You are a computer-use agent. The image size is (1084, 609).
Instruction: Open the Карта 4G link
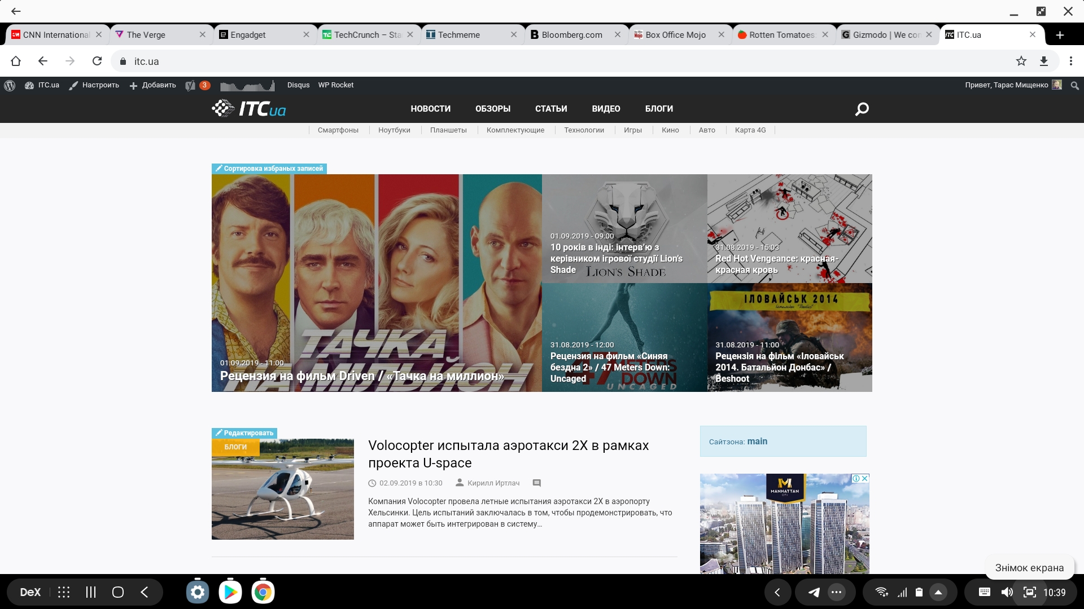point(750,130)
